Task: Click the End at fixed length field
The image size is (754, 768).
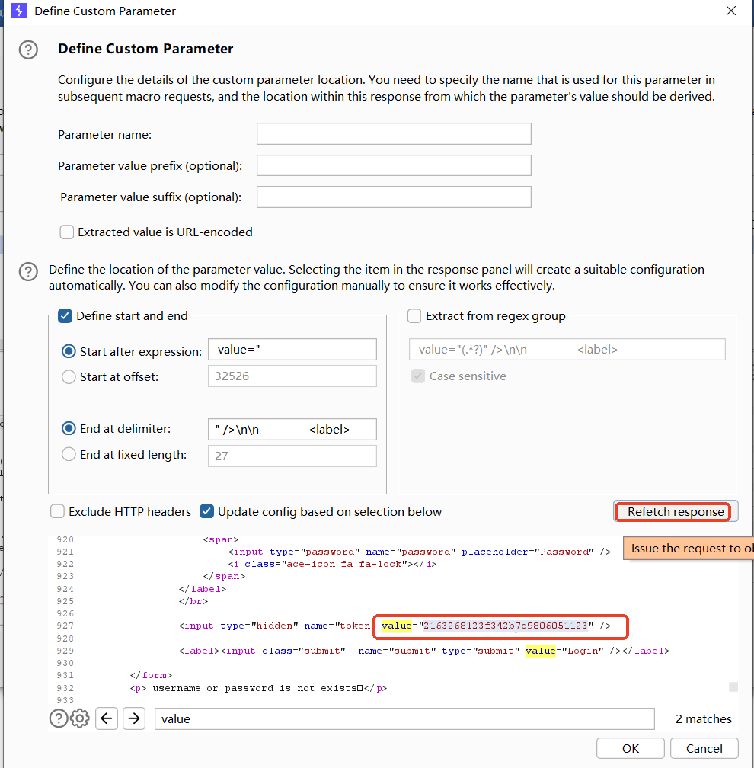Action: coord(292,456)
